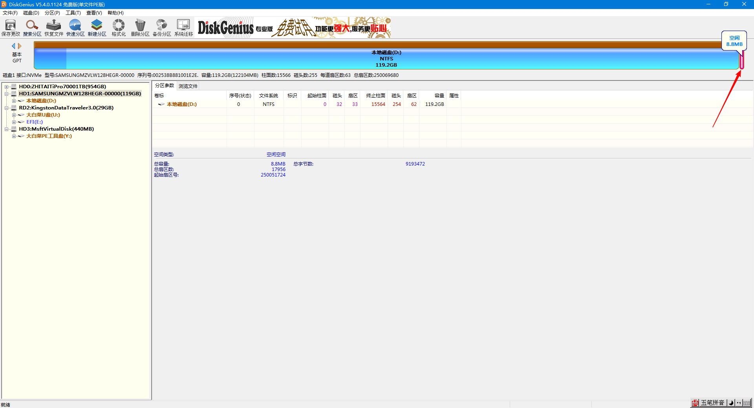Click the 删除分区 delete partition icon
The image size is (754, 408).
click(x=140, y=27)
